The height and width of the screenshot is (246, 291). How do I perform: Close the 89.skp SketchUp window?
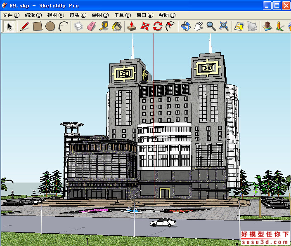click(286, 5)
